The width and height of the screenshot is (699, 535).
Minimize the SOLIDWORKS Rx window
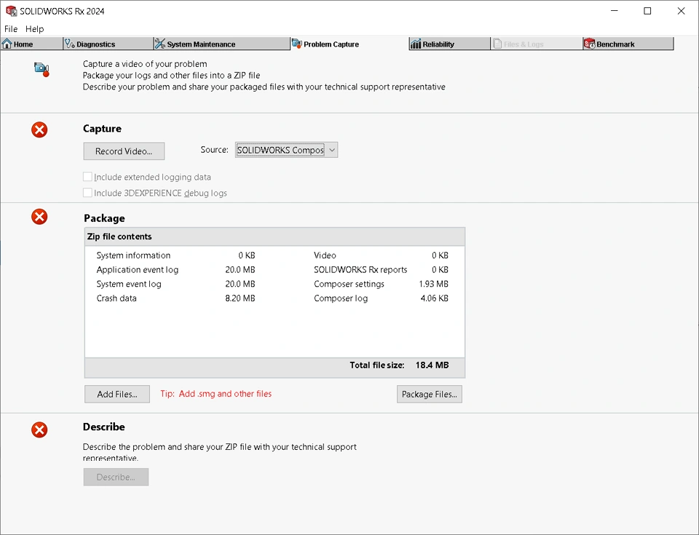[x=615, y=11]
